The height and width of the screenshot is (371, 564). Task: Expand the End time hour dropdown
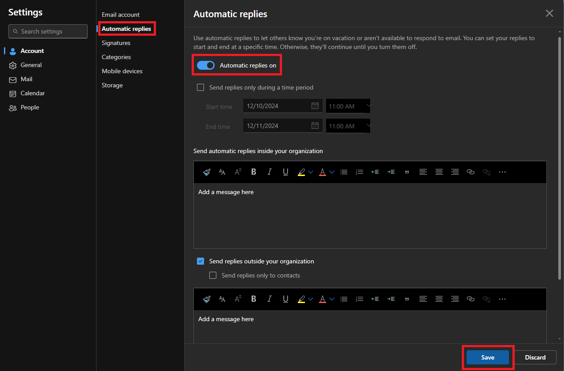pos(369,126)
